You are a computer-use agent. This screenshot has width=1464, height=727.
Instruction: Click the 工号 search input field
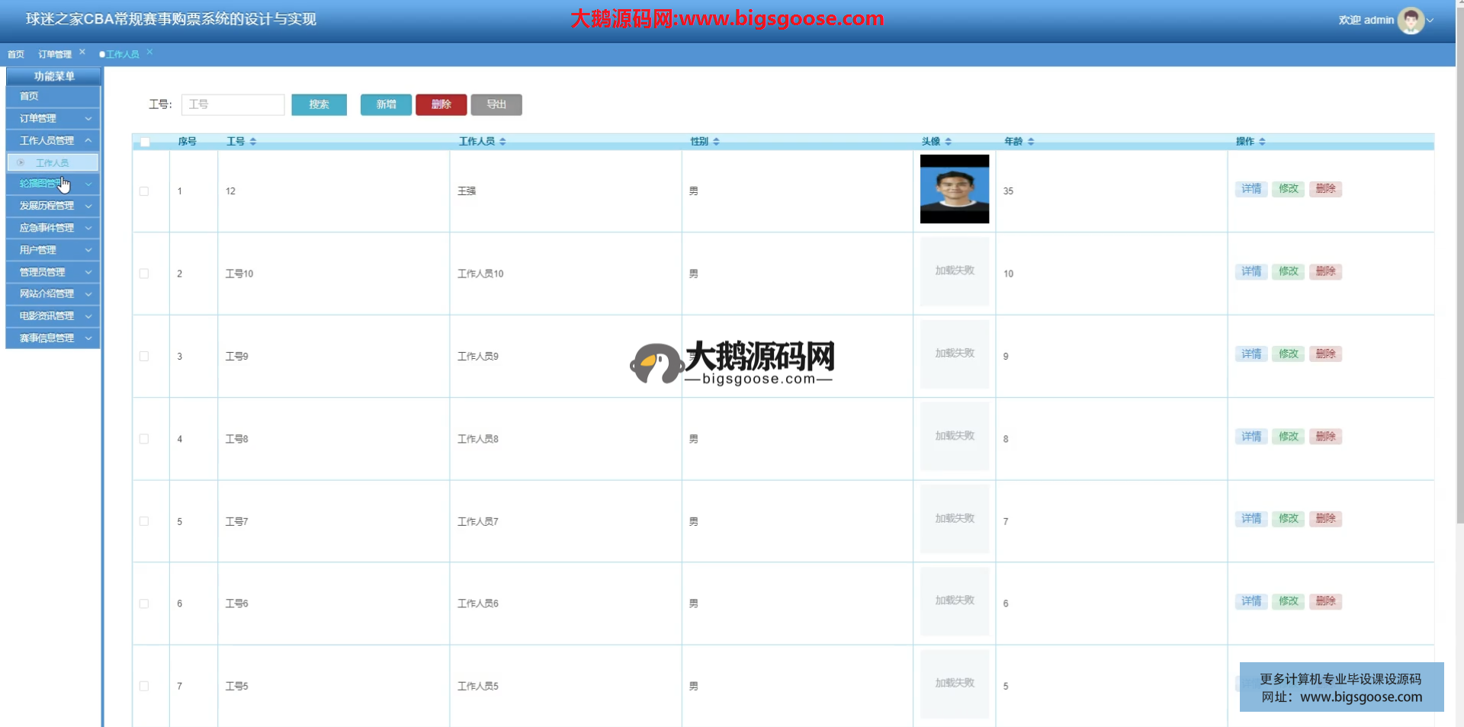coord(233,104)
